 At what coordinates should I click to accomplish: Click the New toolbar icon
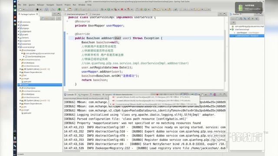(20, 10)
